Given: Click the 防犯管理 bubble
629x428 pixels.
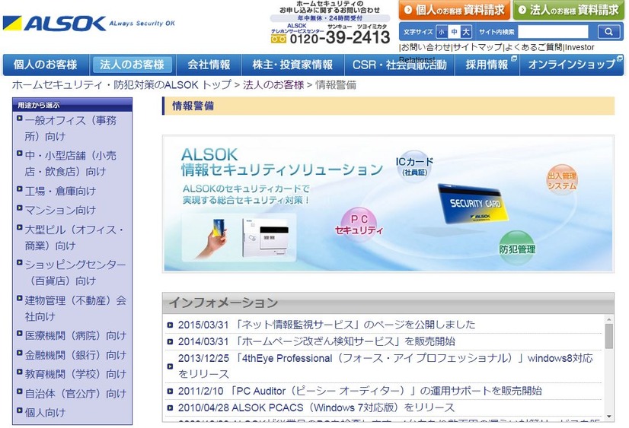Looking at the screenshot, I should 516,249.
